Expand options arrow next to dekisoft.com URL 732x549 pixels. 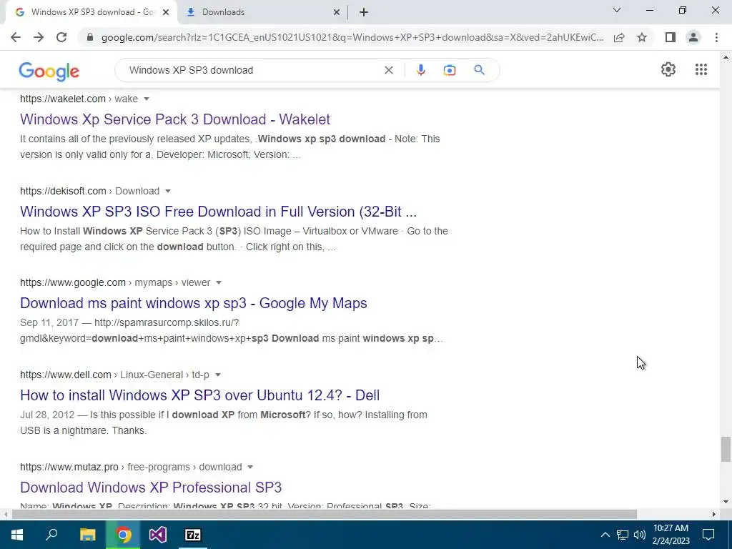click(168, 191)
